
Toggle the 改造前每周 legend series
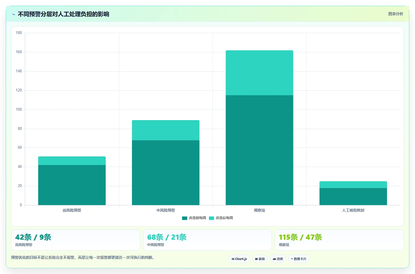point(194,218)
